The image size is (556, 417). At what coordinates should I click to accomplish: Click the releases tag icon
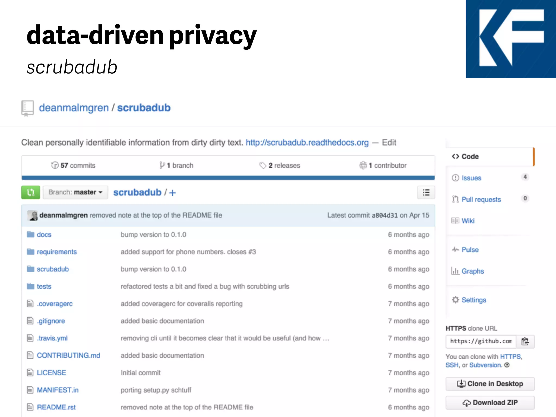pos(263,165)
